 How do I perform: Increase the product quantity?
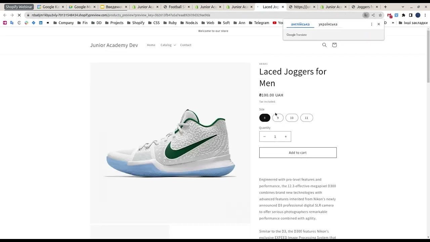286,136
